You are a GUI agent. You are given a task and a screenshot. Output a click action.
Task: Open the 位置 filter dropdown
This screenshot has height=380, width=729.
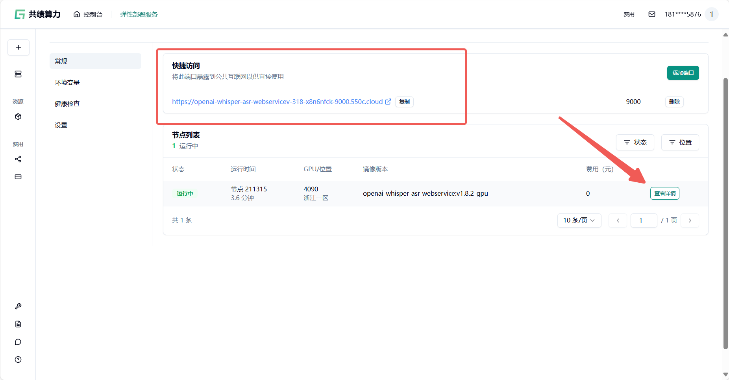click(x=680, y=142)
